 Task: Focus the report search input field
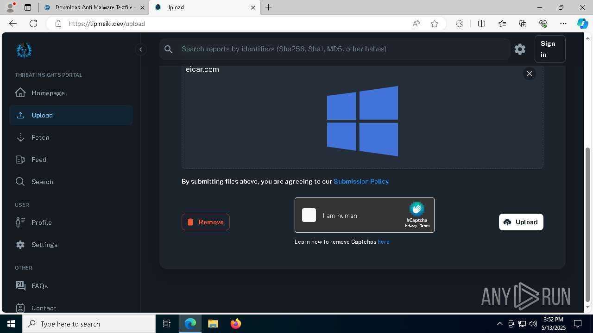click(x=343, y=49)
